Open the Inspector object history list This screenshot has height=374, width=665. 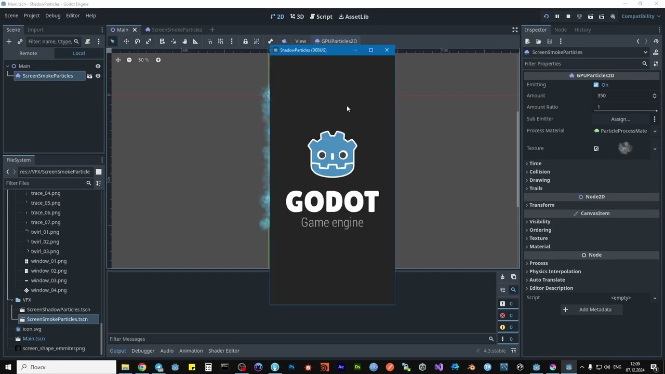pyautogui.click(x=656, y=41)
